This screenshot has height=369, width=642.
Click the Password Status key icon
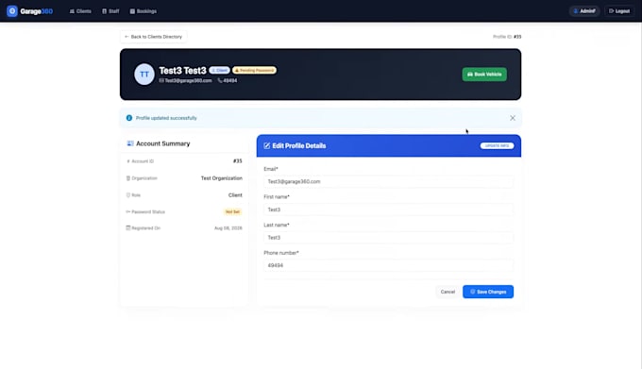coord(128,212)
